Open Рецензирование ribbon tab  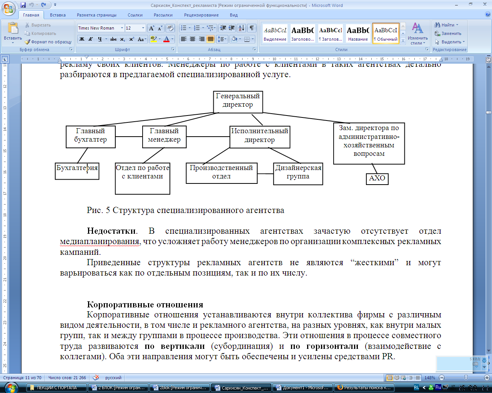201,15
